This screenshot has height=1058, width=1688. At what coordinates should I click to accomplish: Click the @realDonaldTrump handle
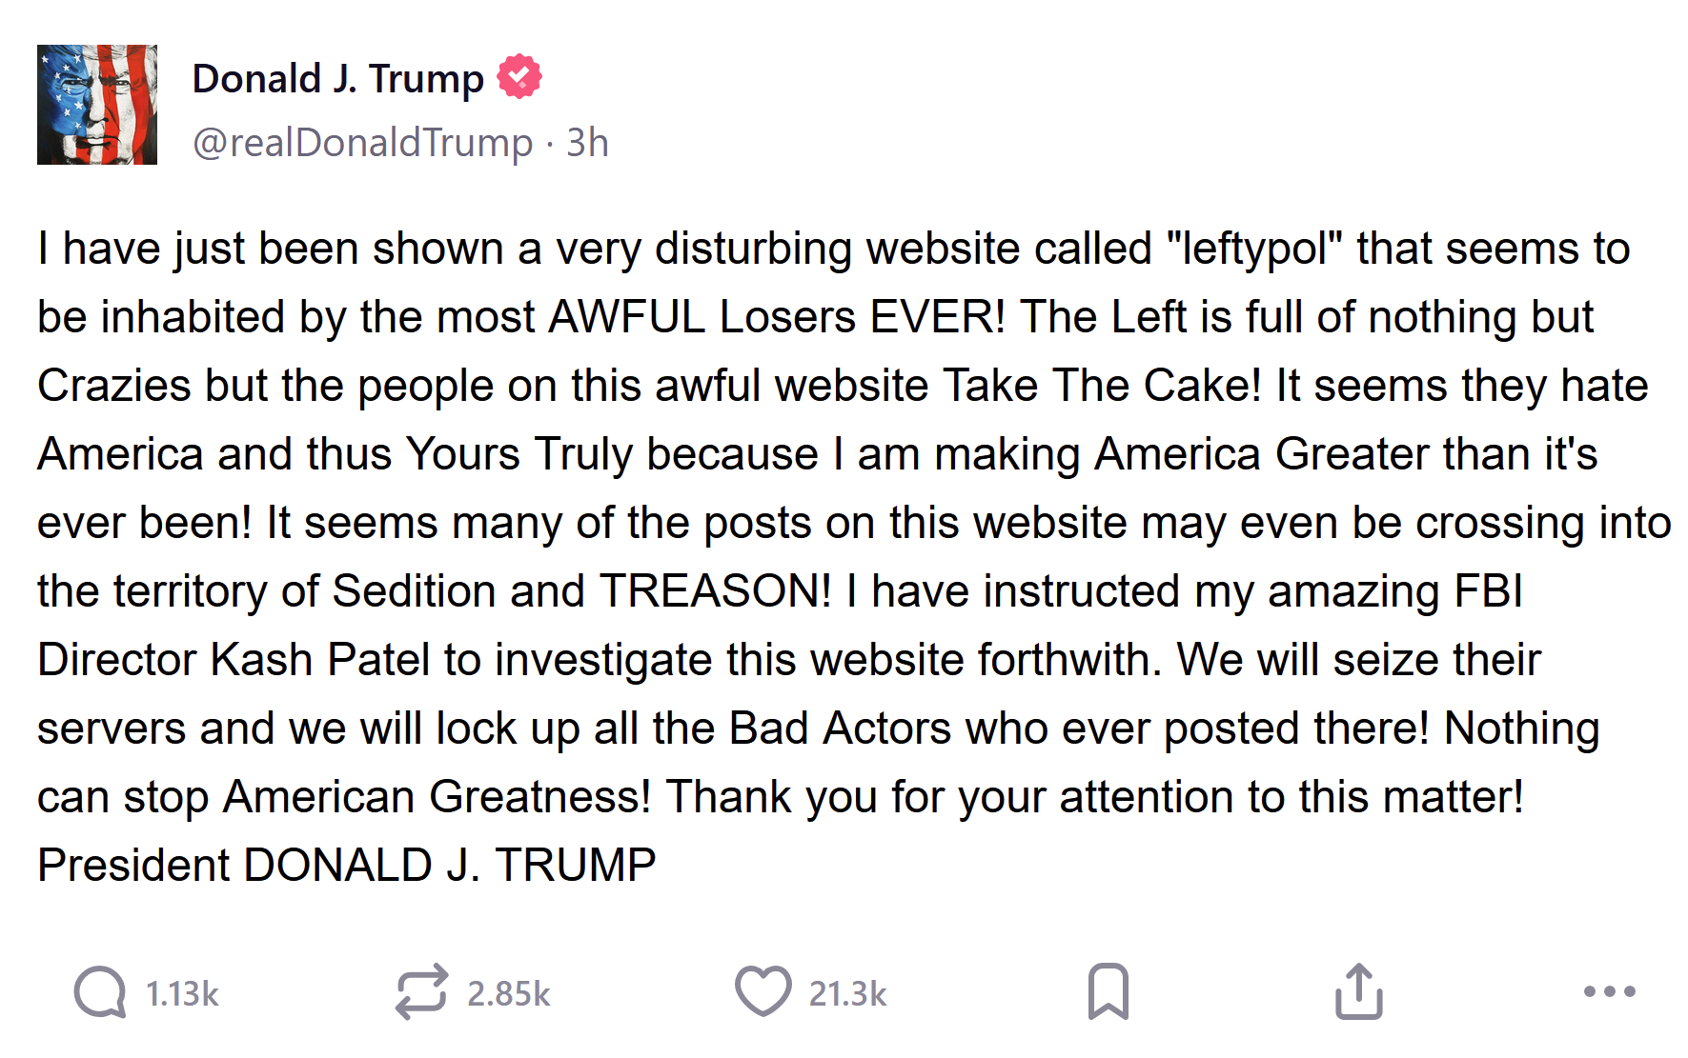pos(362,143)
